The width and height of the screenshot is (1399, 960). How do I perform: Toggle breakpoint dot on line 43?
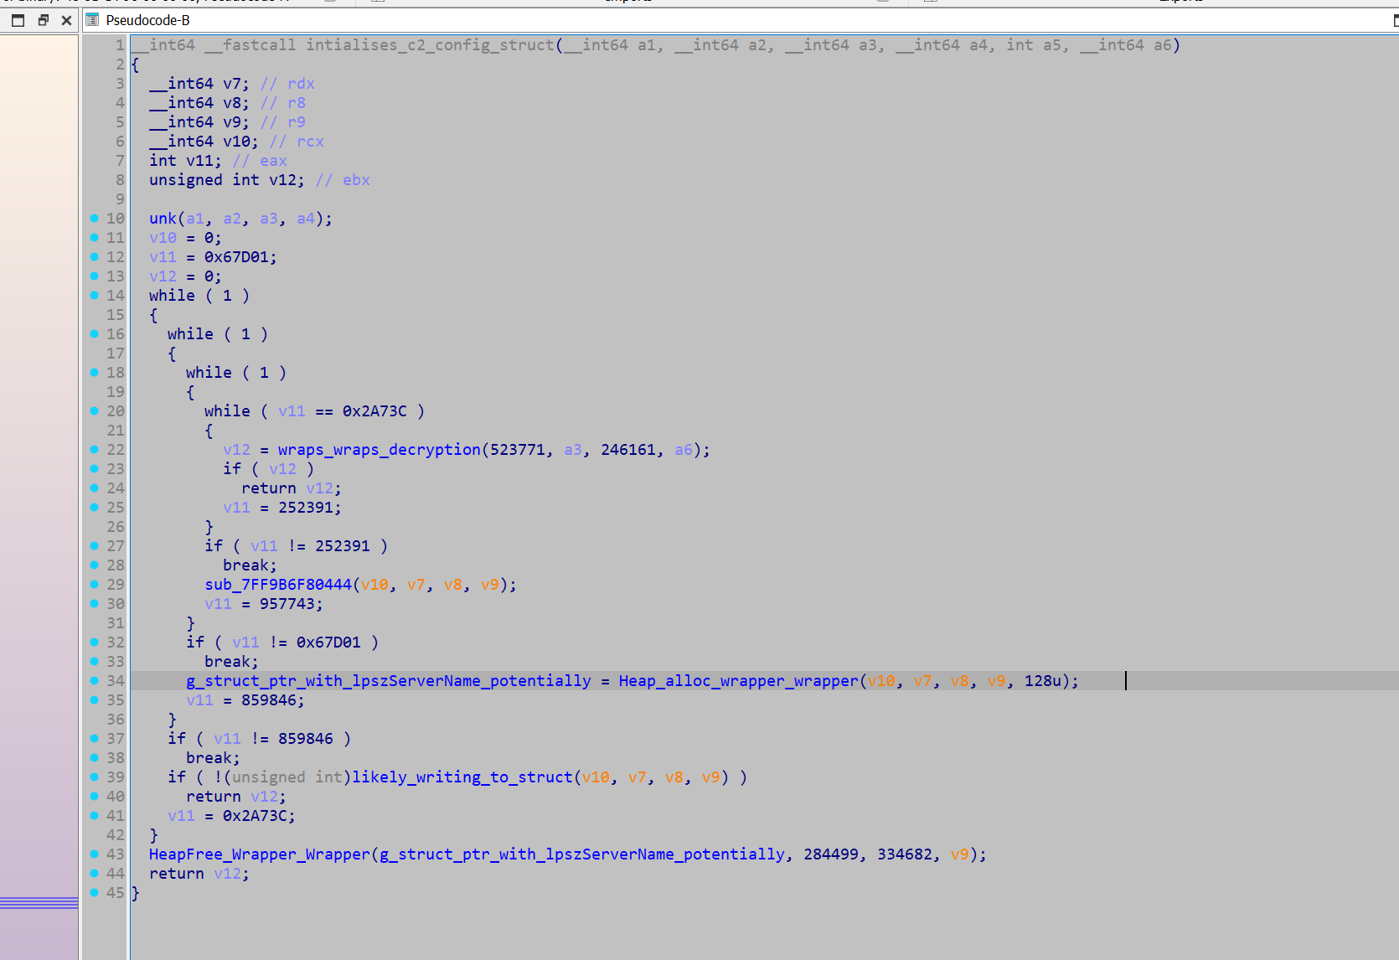[x=95, y=854]
